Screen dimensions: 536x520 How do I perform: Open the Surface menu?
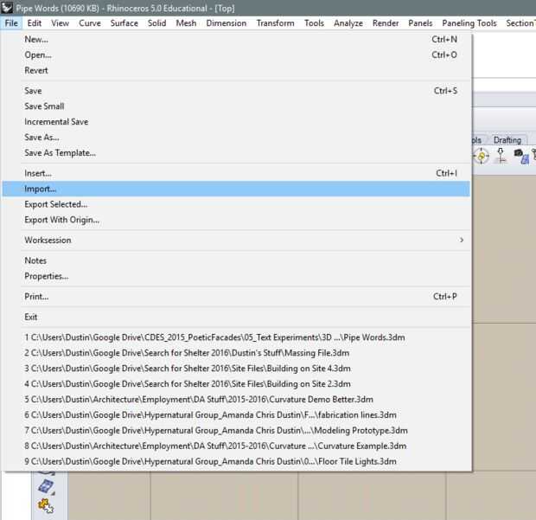[x=124, y=23]
